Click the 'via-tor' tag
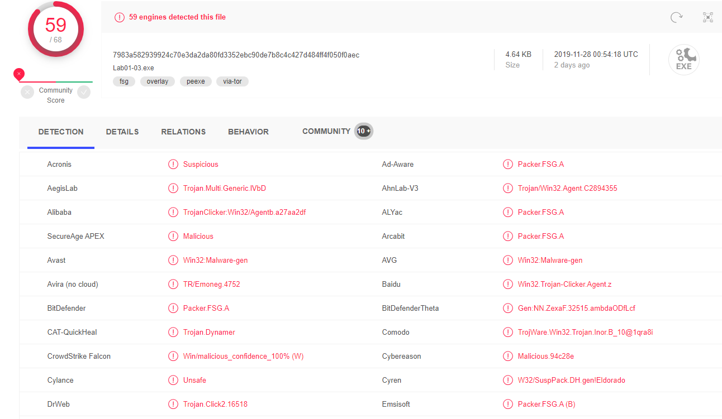 click(232, 81)
